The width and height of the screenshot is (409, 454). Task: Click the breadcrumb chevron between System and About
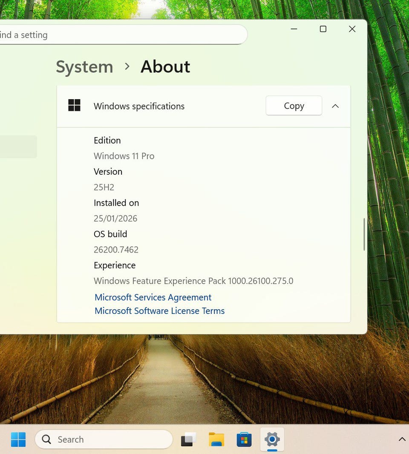127,66
